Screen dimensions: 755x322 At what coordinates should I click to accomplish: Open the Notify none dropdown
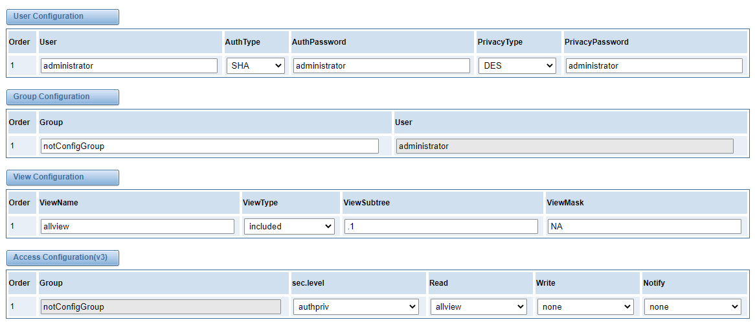pos(692,306)
